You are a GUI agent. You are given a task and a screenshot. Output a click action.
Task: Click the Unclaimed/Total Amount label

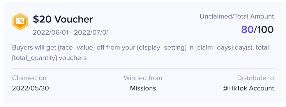click(237, 16)
